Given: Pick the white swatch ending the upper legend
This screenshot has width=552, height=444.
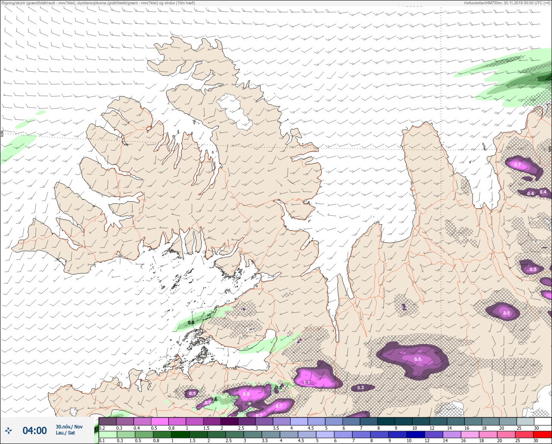Looking at the screenshot, I should tap(543, 421).
